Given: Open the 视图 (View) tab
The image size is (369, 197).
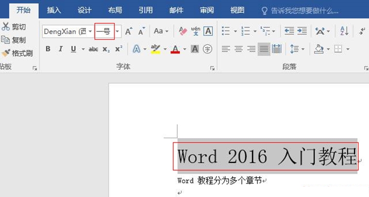Looking at the screenshot, I should point(237,10).
